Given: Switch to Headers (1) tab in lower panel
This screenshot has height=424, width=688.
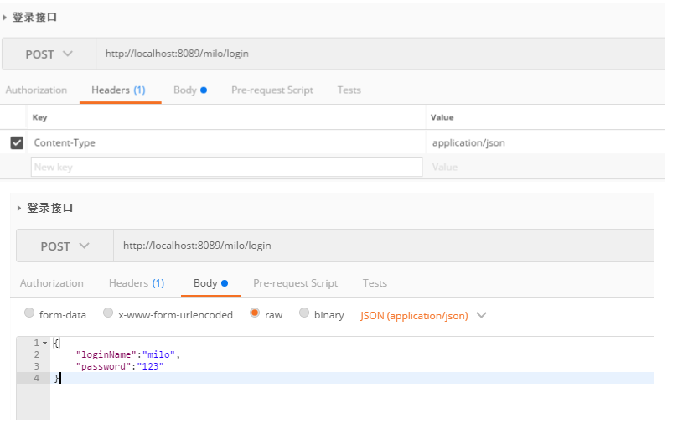Looking at the screenshot, I should [x=137, y=283].
